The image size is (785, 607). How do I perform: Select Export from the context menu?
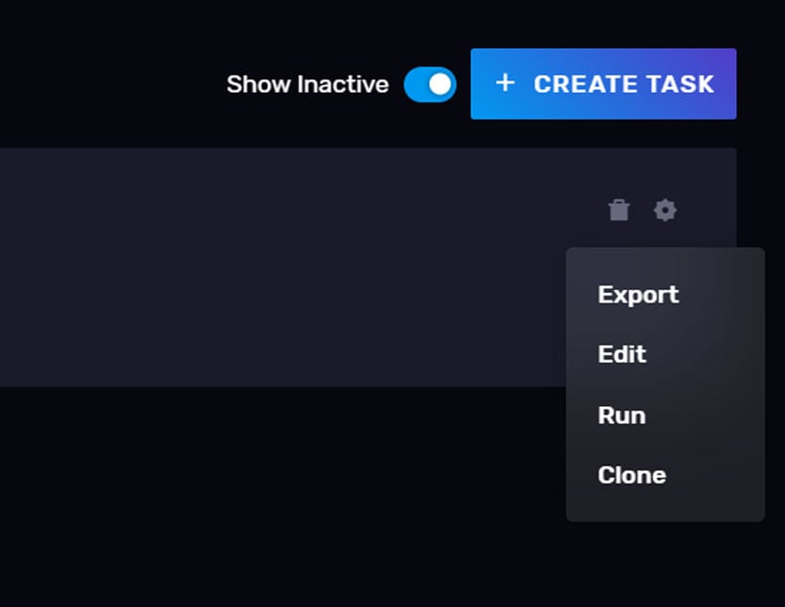[638, 295]
